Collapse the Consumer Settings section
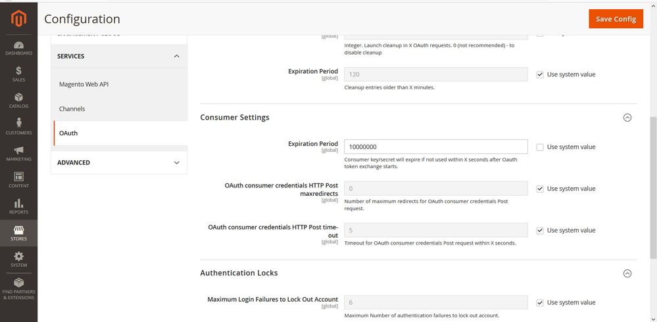Viewport: 657px width, 322px height. pos(627,118)
